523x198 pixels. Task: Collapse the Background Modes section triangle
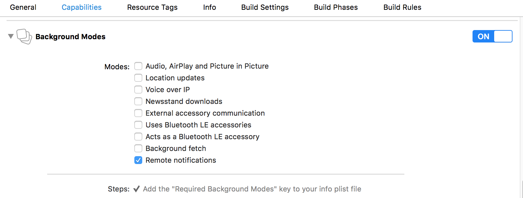(x=11, y=36)
